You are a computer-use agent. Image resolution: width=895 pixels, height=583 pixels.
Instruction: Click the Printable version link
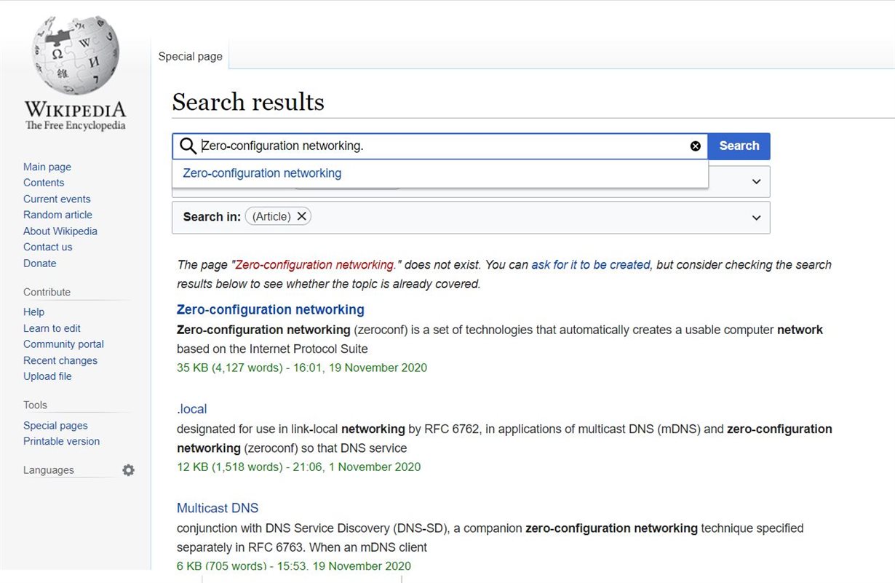coord(61,441)
